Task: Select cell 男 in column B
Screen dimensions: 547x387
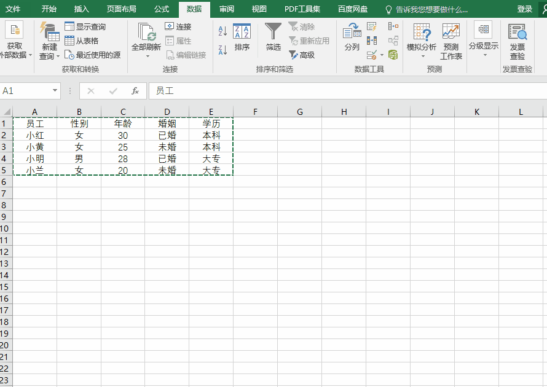Action: click(x=79, y=158)
